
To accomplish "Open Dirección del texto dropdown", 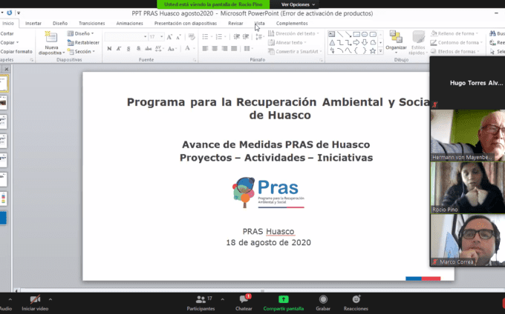I will tap(293, 33).
